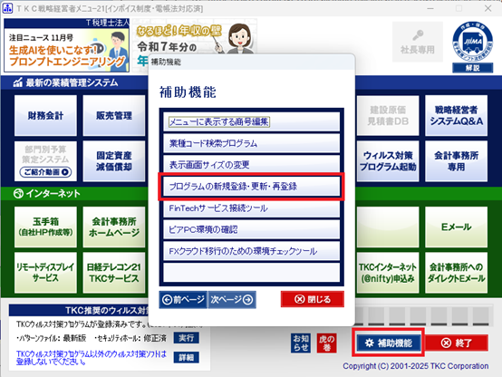Open 業種コード検索プログラム entry
The image size is (502, 377).
pyautogui.click(x=251, y=143)
